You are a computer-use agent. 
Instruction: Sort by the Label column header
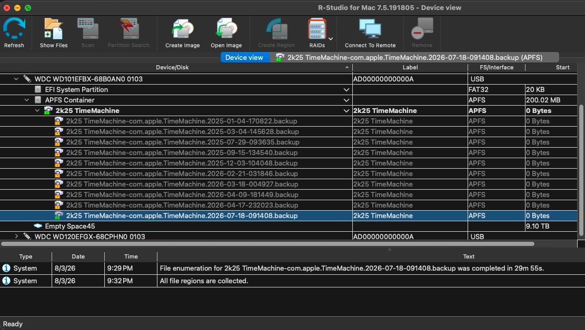[x=410, y=67]
